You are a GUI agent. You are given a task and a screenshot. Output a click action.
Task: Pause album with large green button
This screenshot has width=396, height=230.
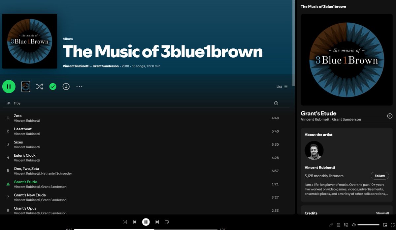point(9,87)
